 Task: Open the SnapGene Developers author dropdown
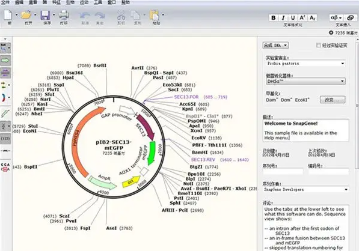306,190
